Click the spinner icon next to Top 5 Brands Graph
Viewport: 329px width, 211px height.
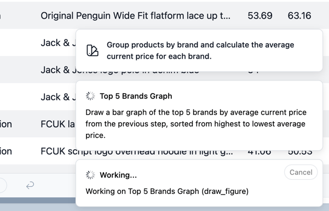point(90,96)
